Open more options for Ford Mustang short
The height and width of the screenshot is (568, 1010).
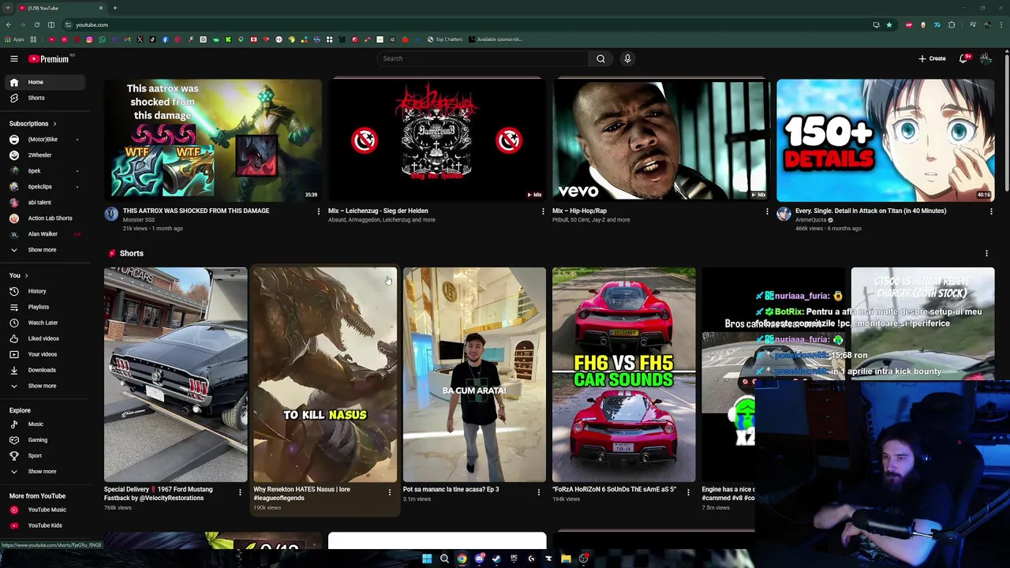coord(240,492)
